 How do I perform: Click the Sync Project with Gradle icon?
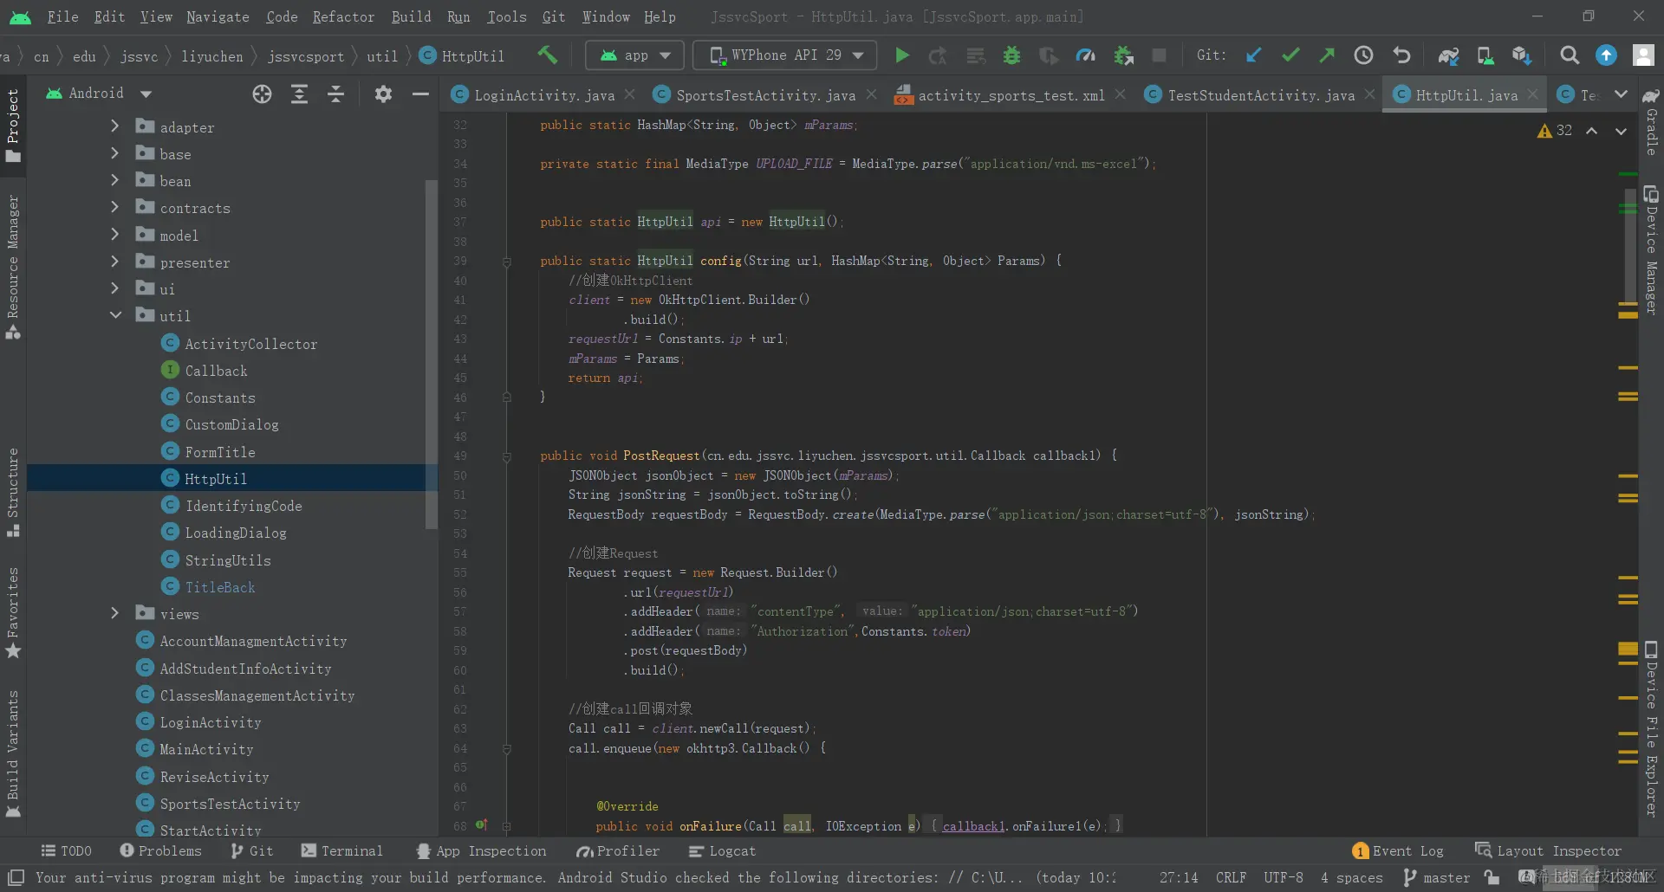click(1448, 55)
